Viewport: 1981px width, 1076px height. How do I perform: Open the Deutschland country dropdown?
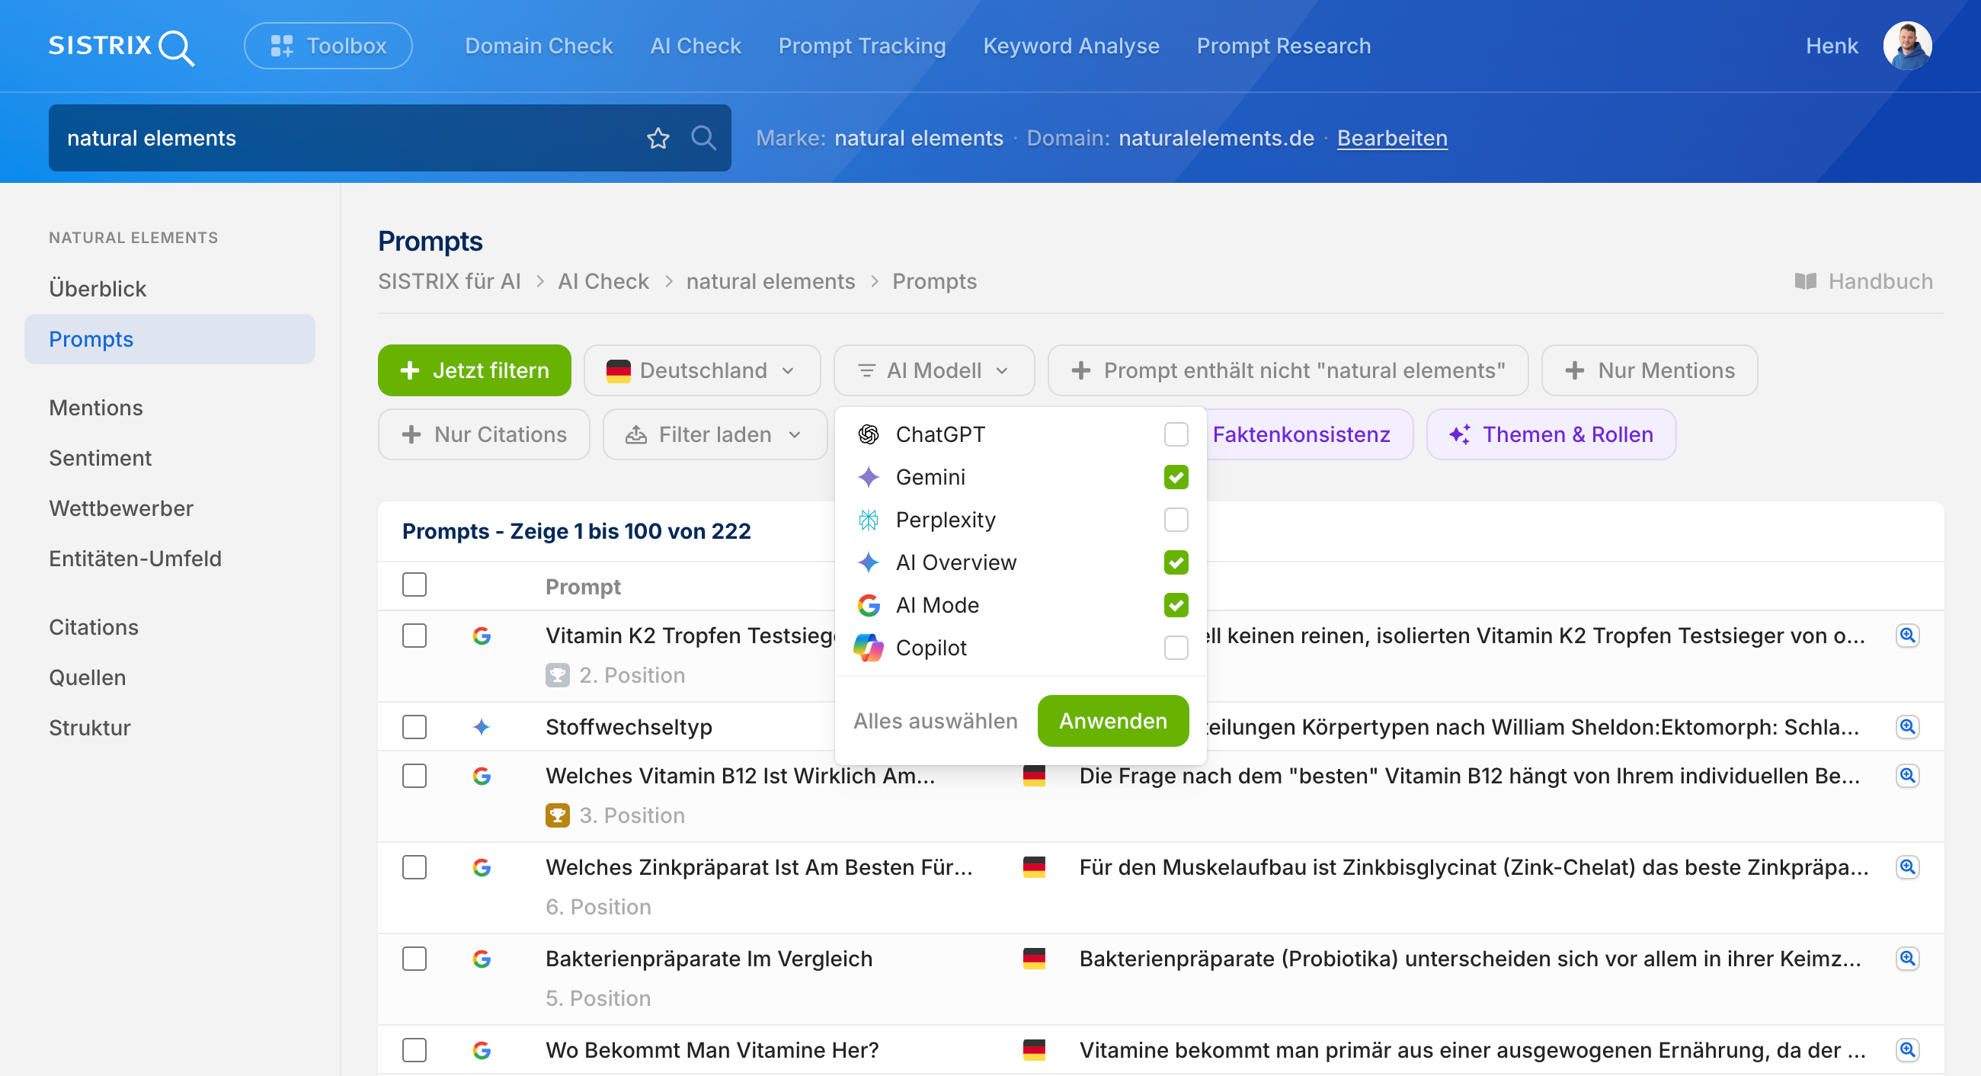[x=701, y=370]
